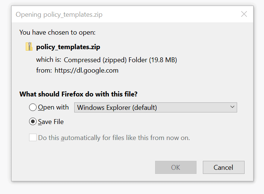Expand the application list chevron arrow
The height and width of the screenshot is (194, 264).
pos(232,107)
